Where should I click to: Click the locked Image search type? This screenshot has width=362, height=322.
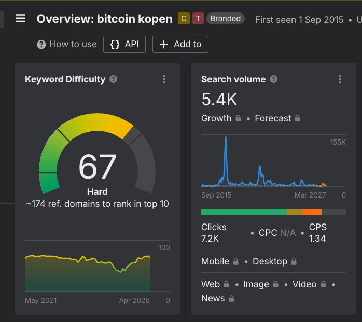click(261, 284)
